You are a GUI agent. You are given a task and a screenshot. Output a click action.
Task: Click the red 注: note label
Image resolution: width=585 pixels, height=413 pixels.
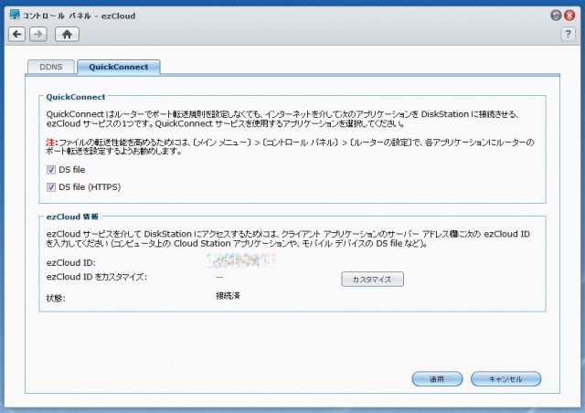coord(52,143)
